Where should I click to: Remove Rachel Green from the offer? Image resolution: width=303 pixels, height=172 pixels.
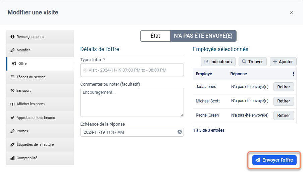[284, 115]
